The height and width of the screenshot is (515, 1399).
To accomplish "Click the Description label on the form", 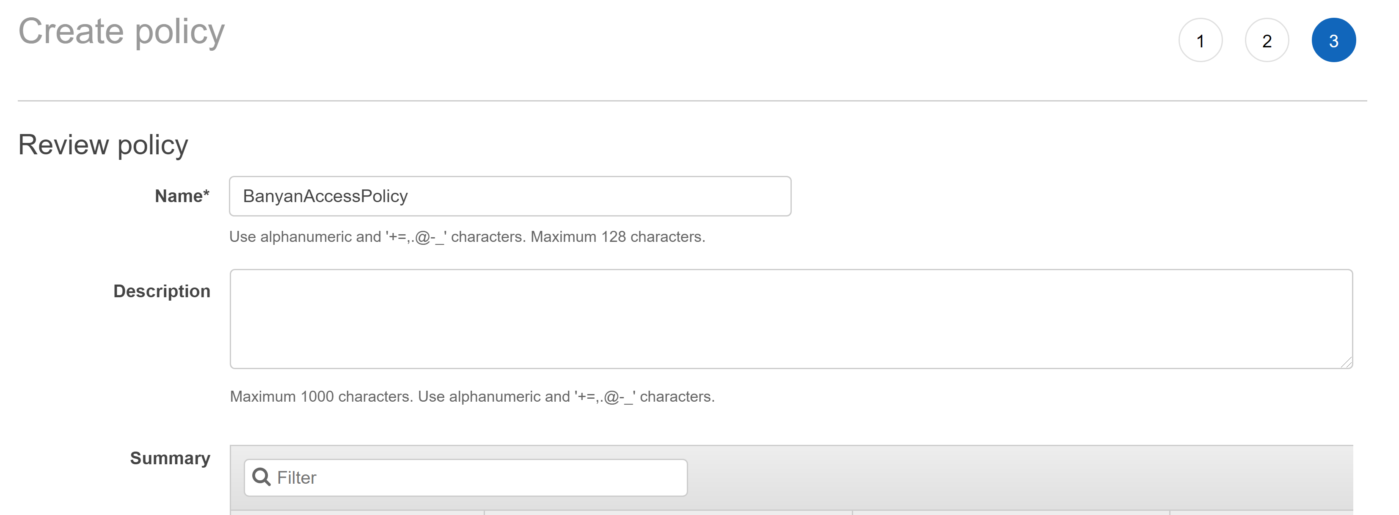I will (x=161, y=291).
